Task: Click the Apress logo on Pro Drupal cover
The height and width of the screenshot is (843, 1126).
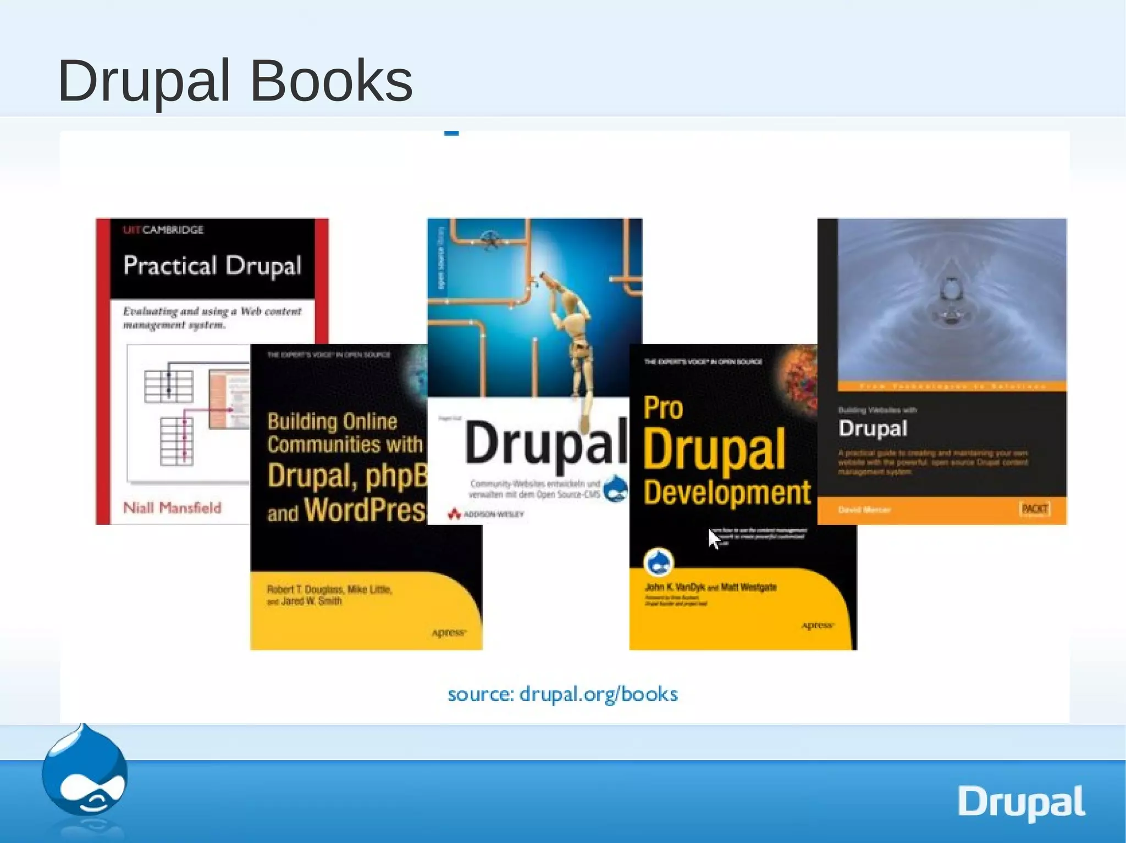Action: (x=818, y=626)
